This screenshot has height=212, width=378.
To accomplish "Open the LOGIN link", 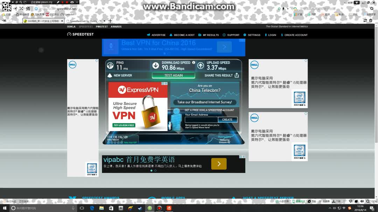I will (271, 35).
